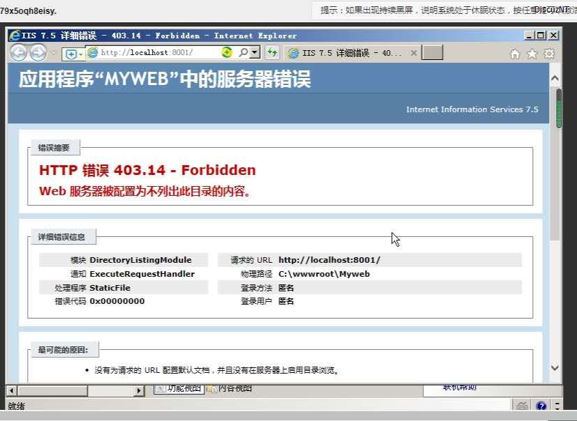Click the page scroll down arrow
This screenshot has height=421, width=577.
click(x=555, y=368)
